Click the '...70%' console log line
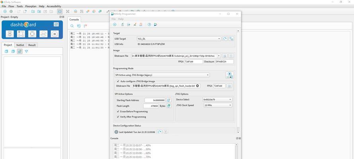 point(132,157)
